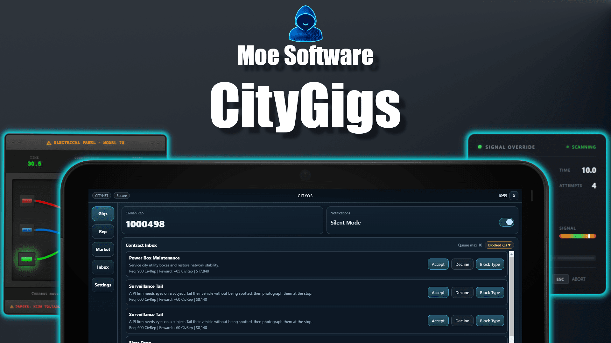Decline the second Surveillance Tail contract

[x=462, y=321]
